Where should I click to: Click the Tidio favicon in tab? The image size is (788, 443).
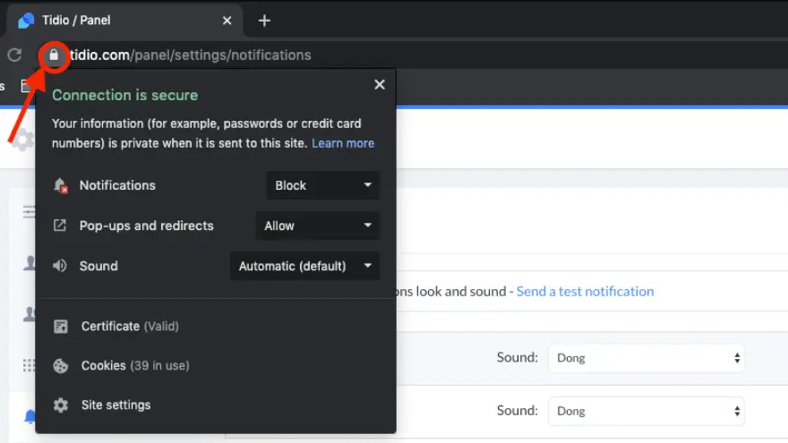tap(26, 21)
